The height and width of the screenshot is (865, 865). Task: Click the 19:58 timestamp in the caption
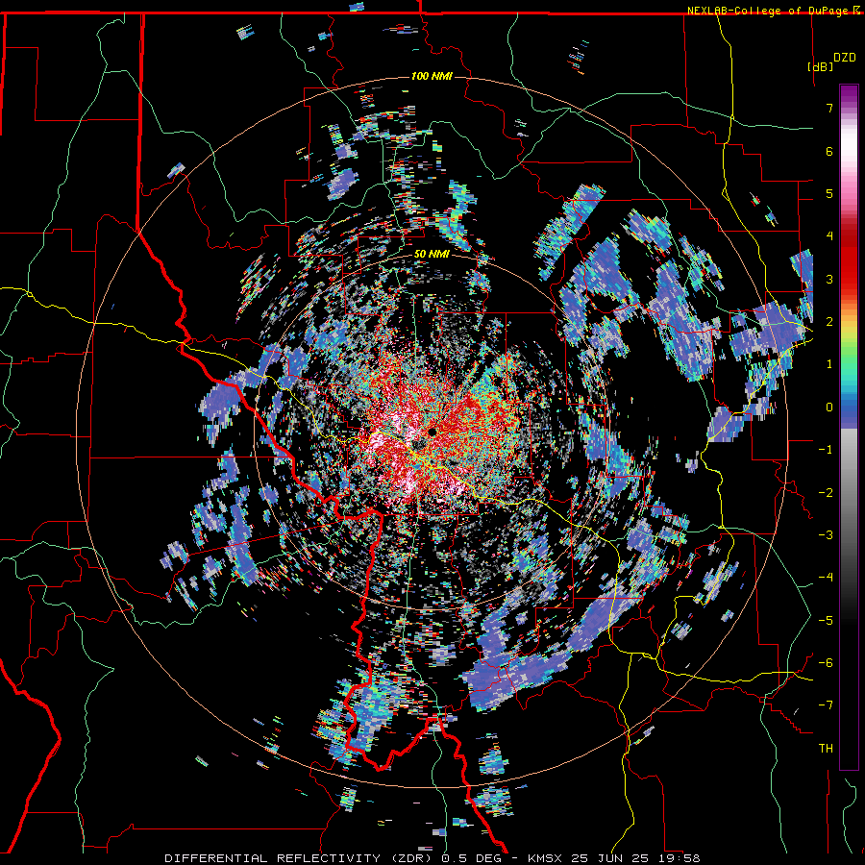680,858
